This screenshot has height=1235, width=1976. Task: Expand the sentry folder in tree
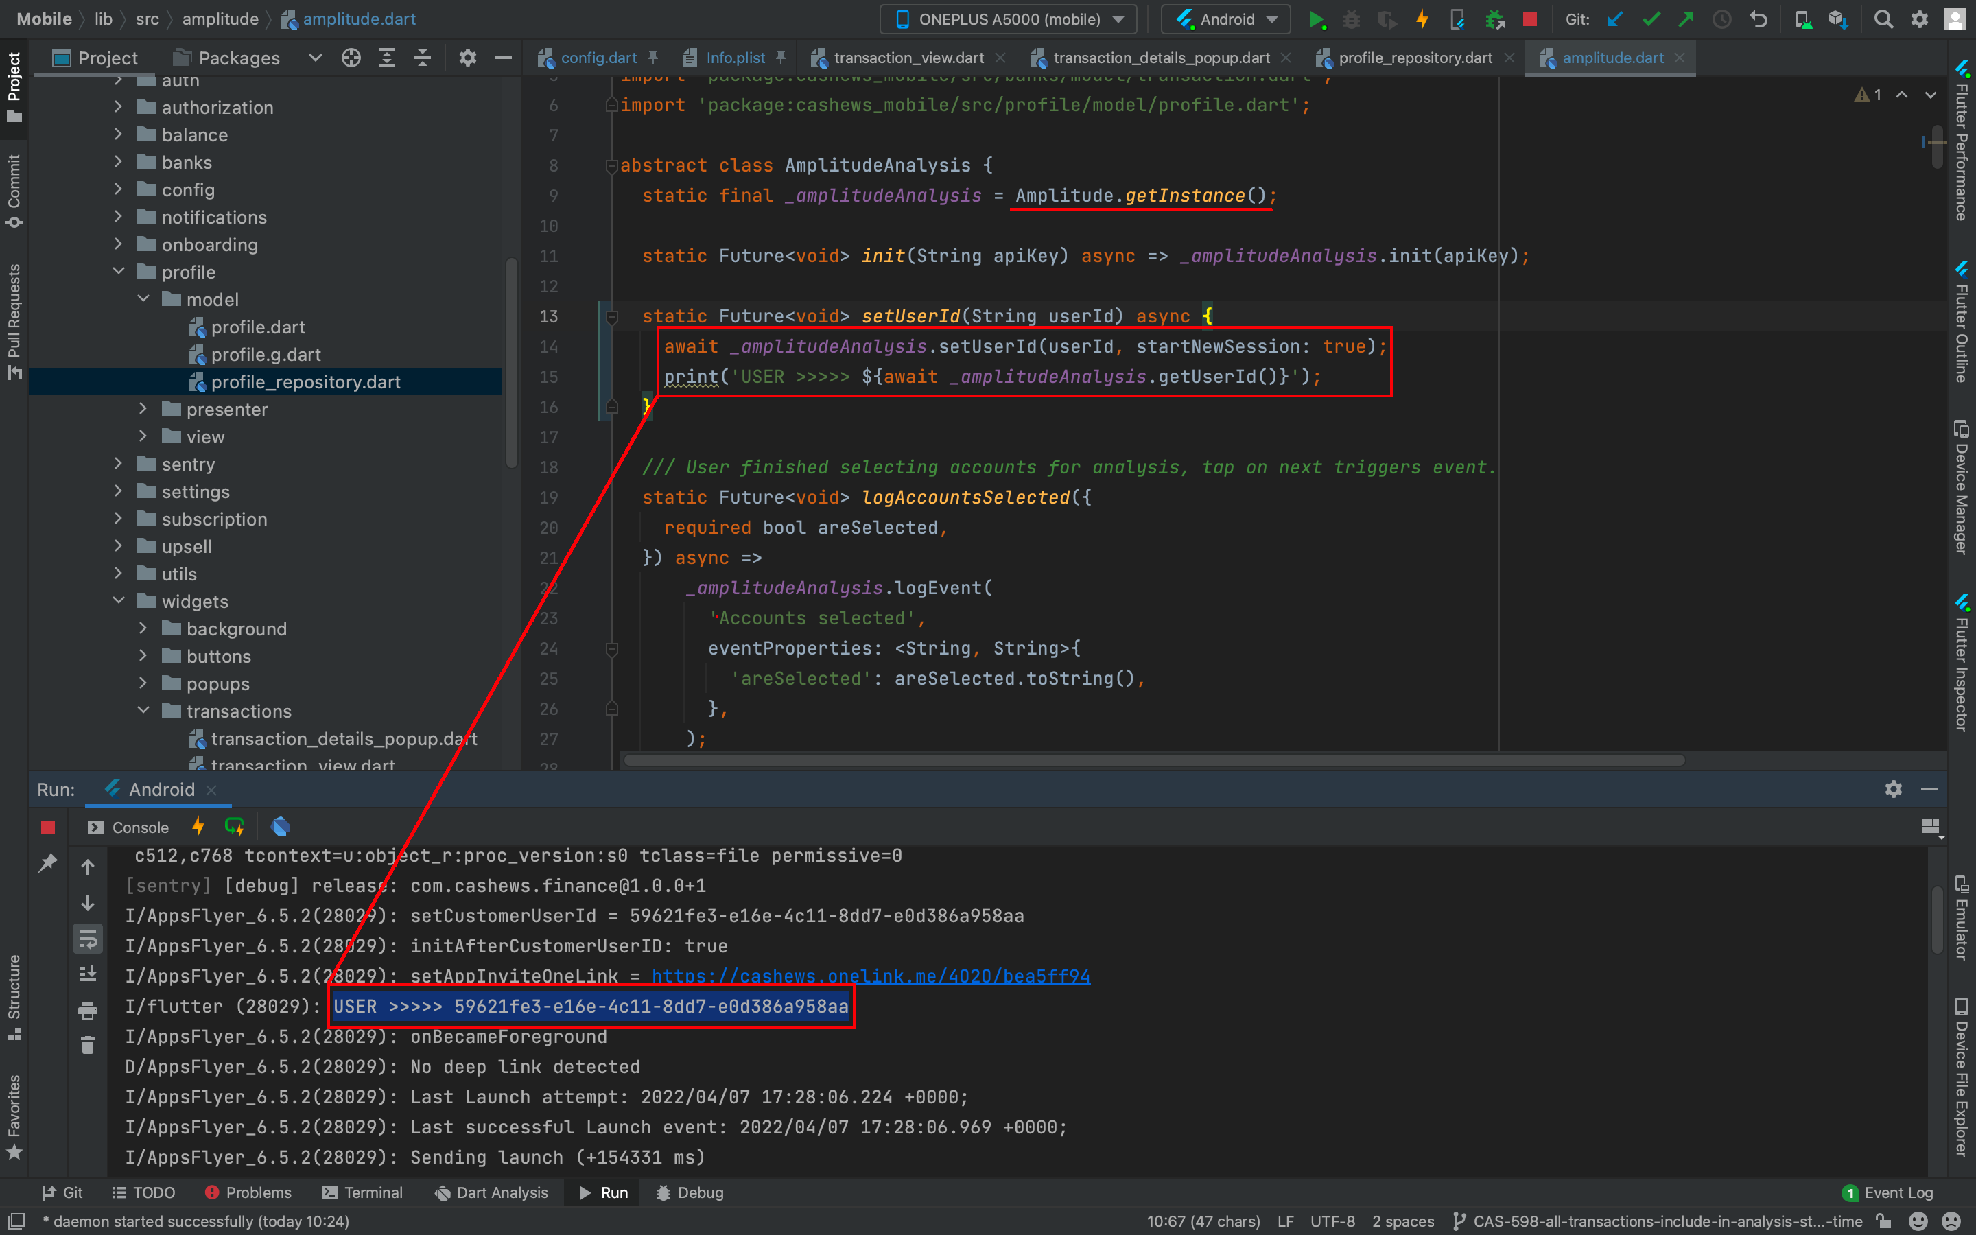[x=119, y=464]
